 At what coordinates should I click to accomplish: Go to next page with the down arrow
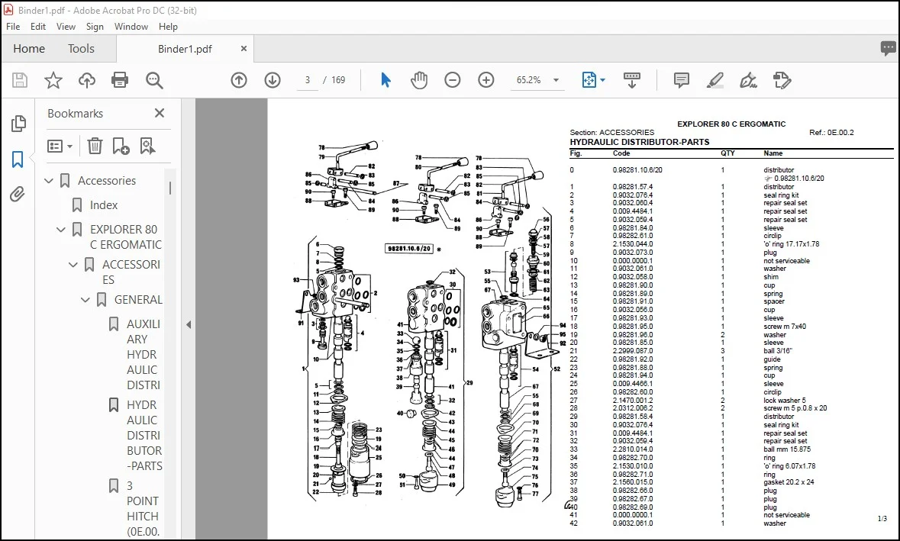272,80
